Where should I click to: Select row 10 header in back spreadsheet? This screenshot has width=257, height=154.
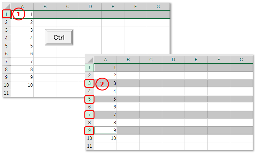coord(7,85)
